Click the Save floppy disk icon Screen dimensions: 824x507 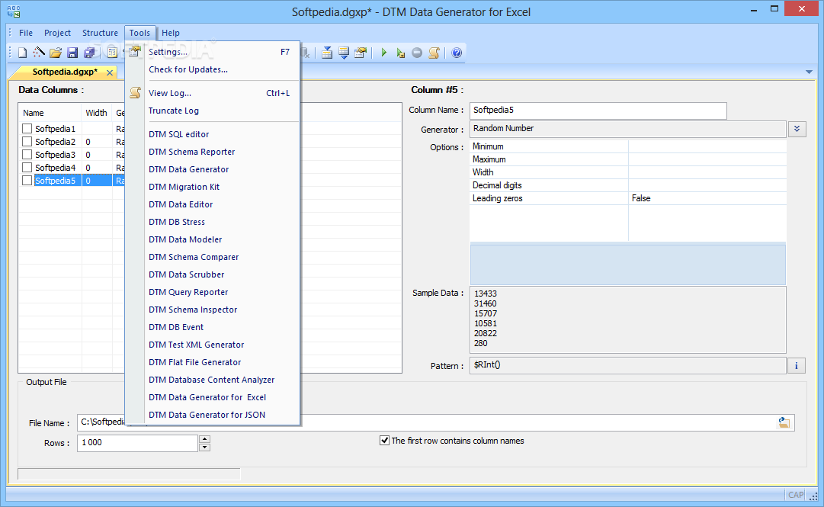click(72, 53)
